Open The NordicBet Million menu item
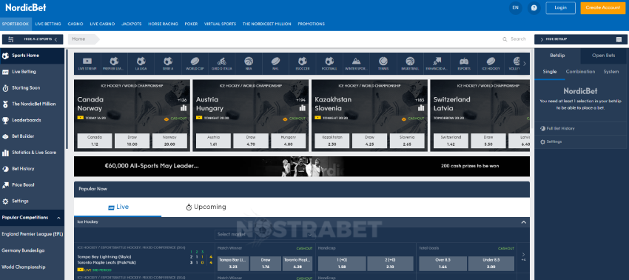 pyautogui.click(x=266, y=24)
